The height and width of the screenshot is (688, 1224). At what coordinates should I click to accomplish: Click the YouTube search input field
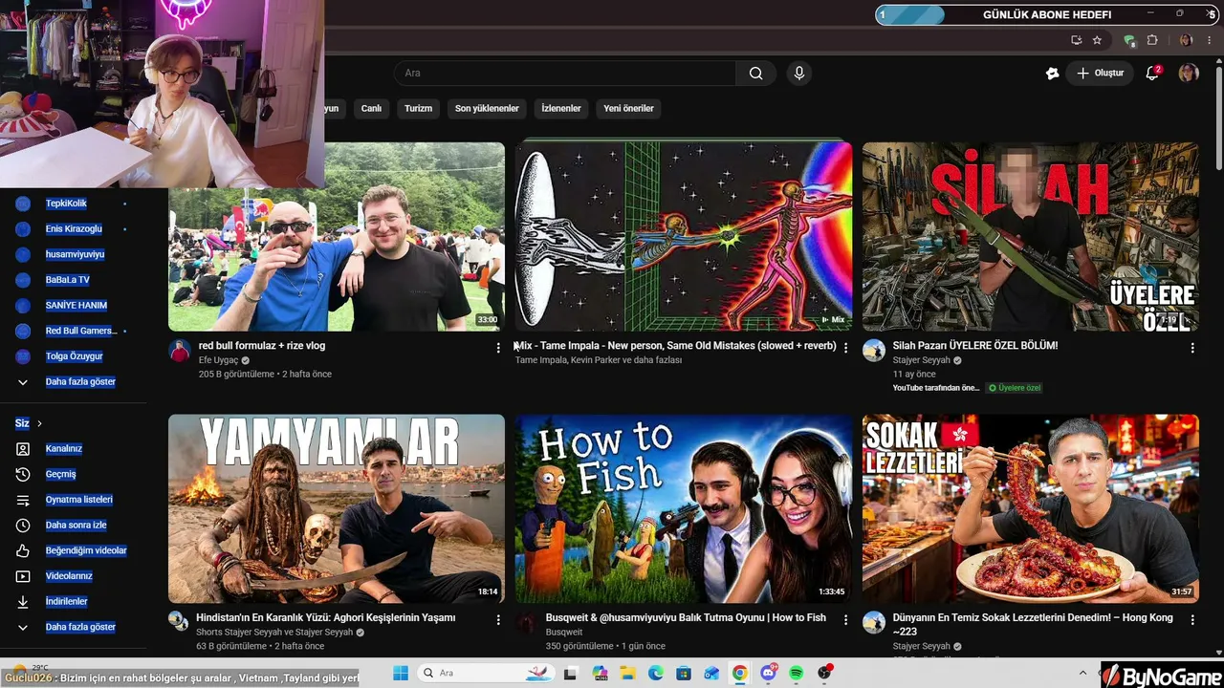[x=564, y=74]
